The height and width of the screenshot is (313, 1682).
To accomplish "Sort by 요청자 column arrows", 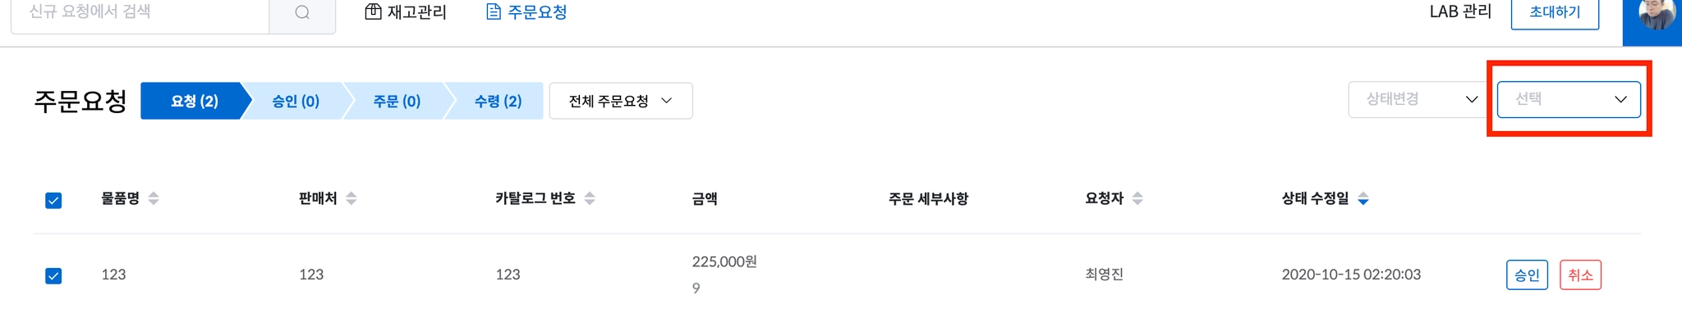I will [1137, 198].
